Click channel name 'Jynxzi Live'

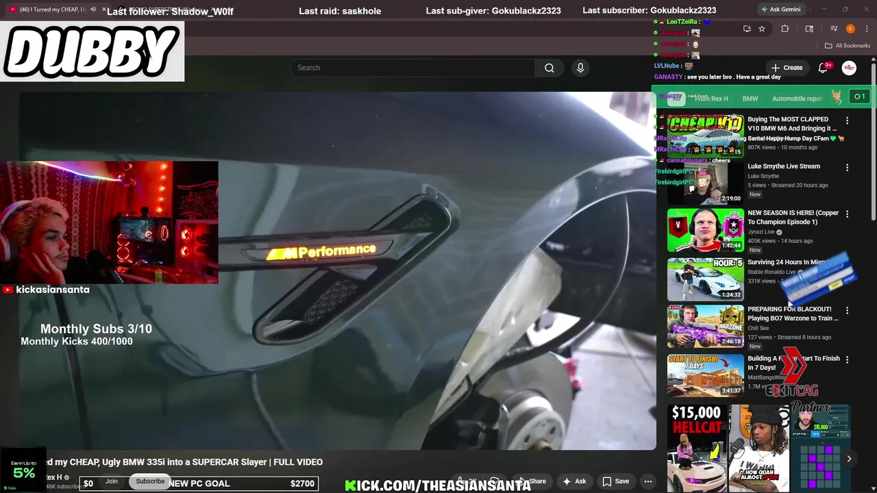coord(761,232)
